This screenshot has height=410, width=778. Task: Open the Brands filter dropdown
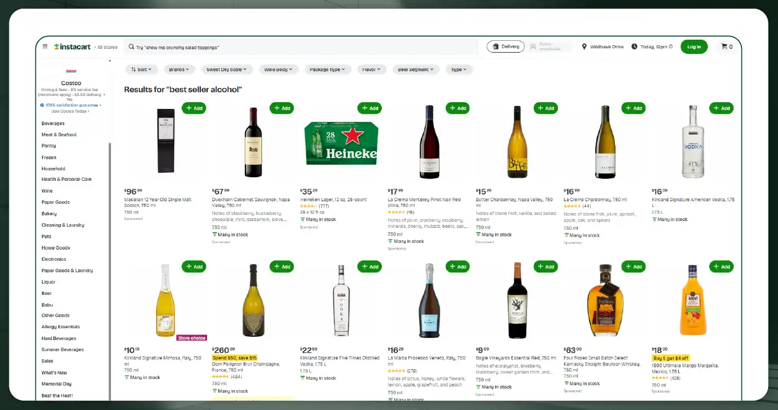coord(179,69)
